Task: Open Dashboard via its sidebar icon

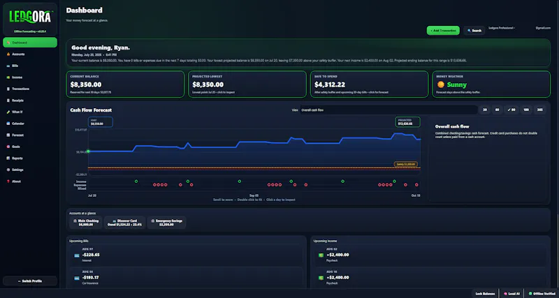Action: (x=8, y=43)
